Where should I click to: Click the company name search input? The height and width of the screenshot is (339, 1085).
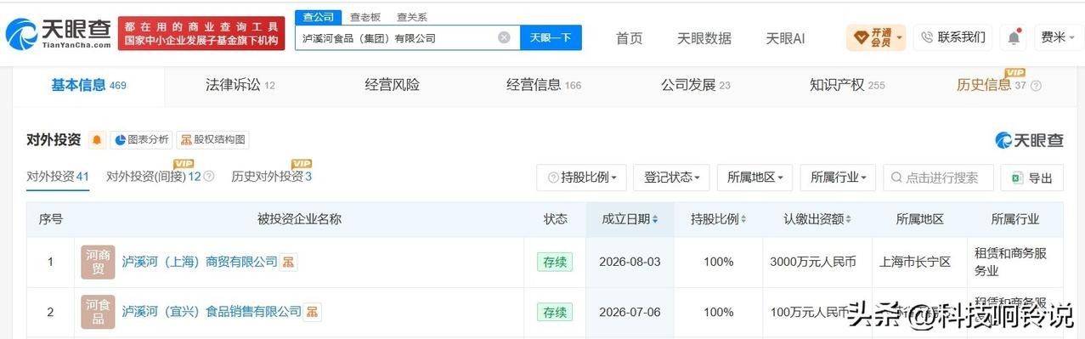[407, 37]
